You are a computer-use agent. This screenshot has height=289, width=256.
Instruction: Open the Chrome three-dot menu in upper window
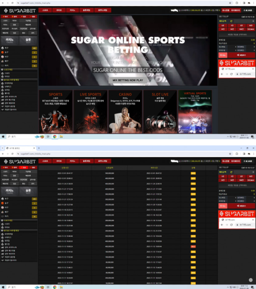pyautogui.click(x=253, y=3)
